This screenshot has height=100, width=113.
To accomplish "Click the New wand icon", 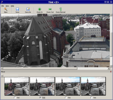I will point(6,9).
